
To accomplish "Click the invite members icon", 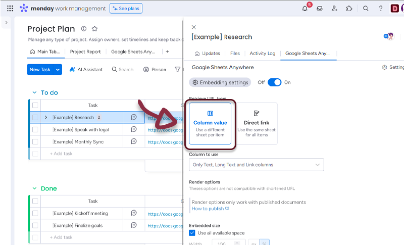I will pos(334,9).
